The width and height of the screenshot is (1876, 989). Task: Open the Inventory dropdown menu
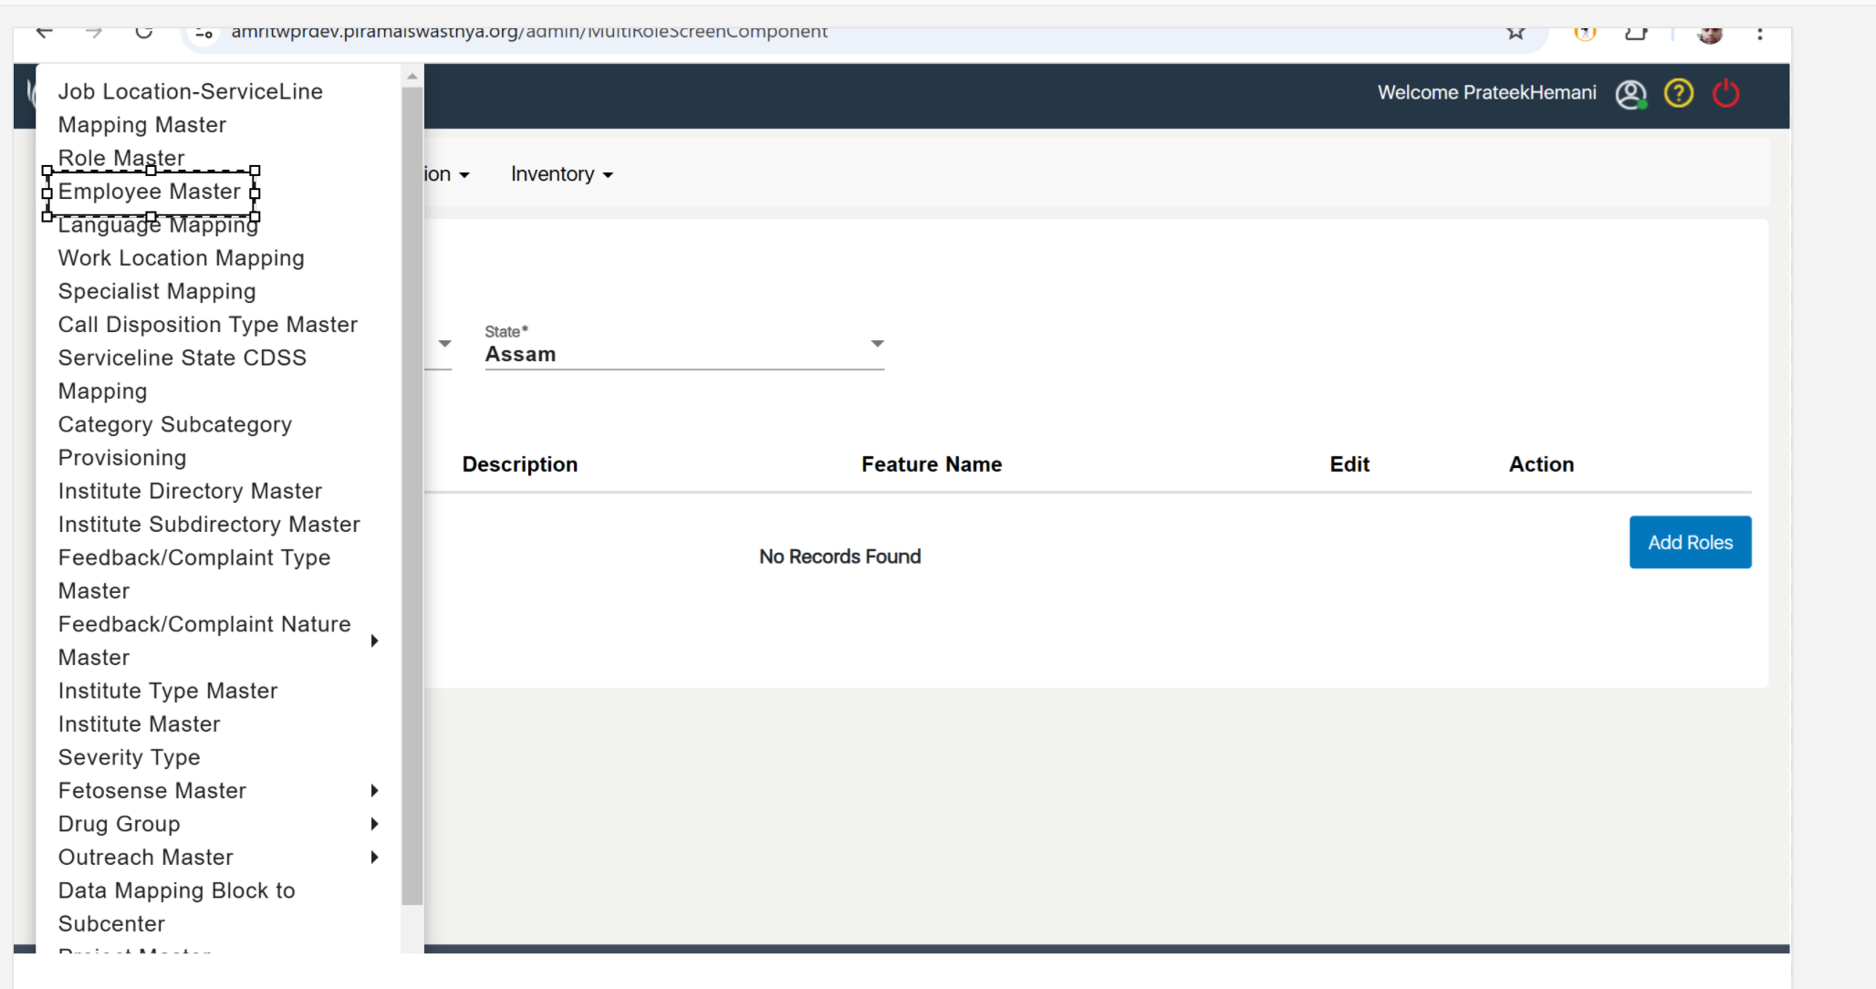561,174
